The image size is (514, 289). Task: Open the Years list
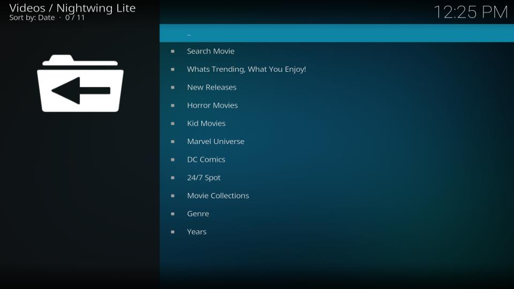click(337, 231)
